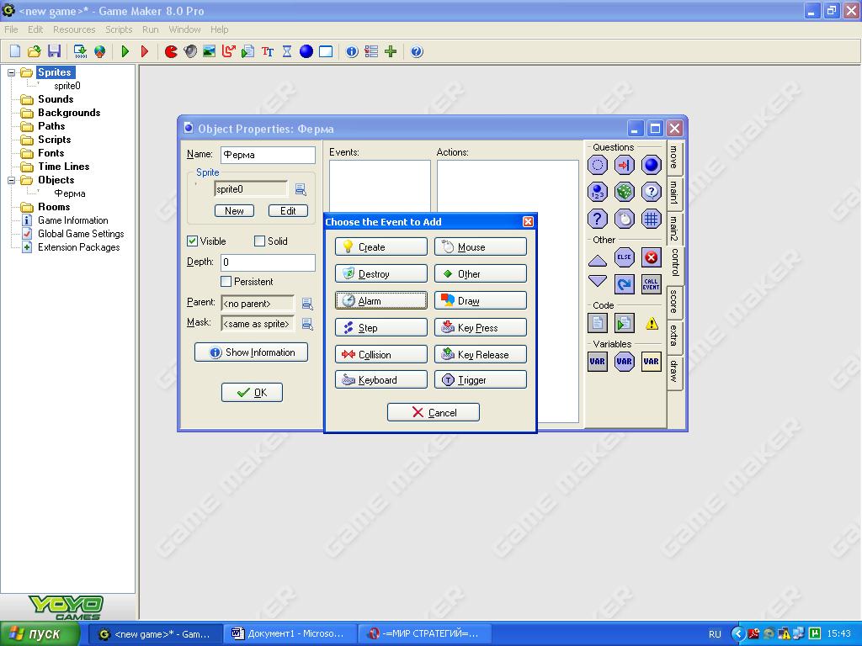Open the Parent object chooser menu
The image size is (862, 646).
pos(307,304)
